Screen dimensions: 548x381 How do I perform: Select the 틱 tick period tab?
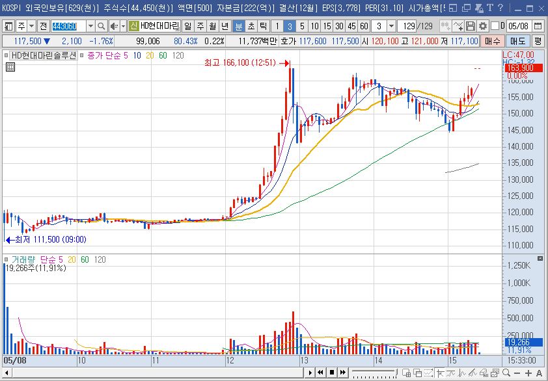click(x=264, y=26)
